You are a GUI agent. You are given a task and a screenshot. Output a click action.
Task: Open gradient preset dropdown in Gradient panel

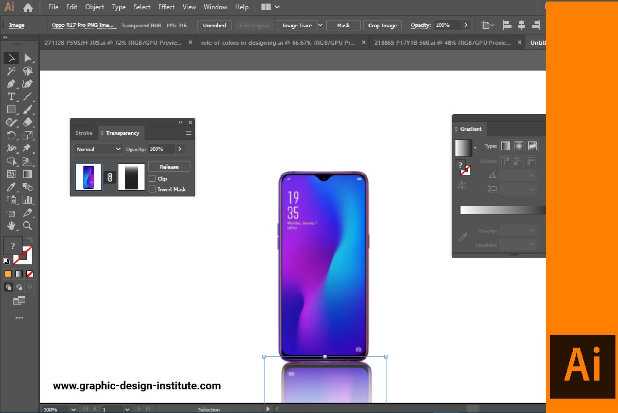click(475, 148)
